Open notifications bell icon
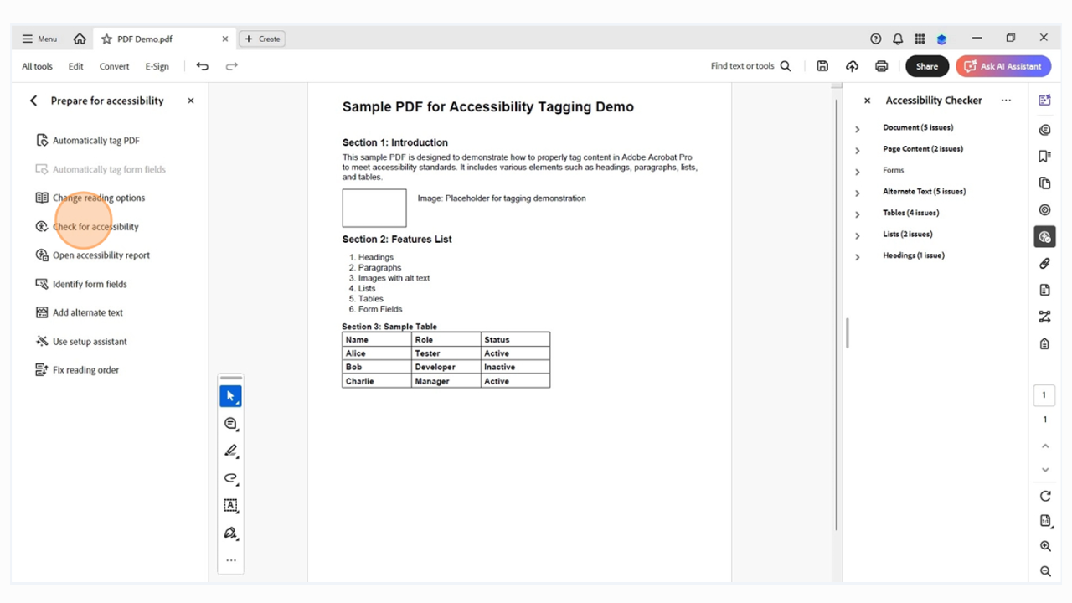Image resolution: width=1072 pixels, height=603 pixels. coord(898,39)
